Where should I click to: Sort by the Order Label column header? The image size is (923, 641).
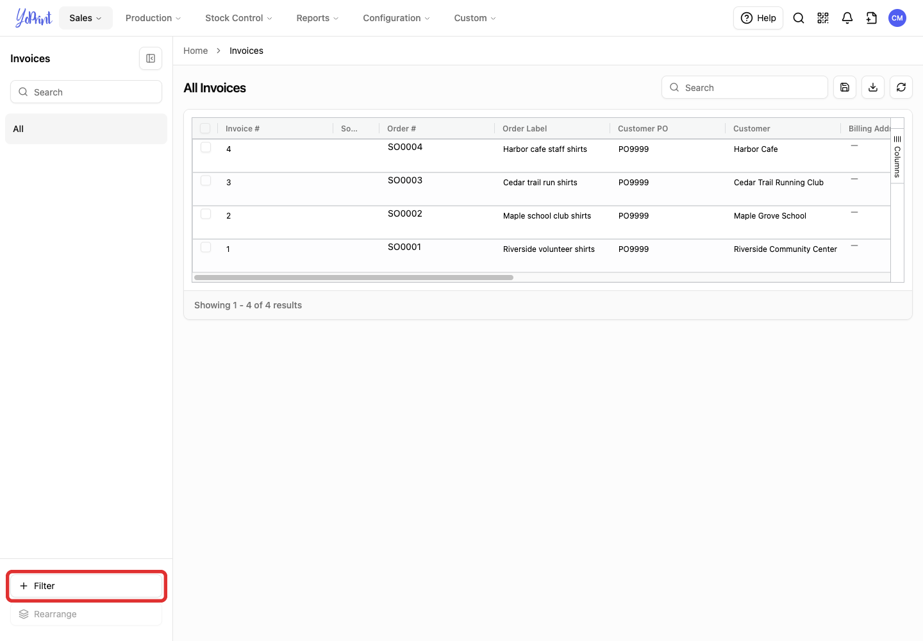(x=524, y=129)
